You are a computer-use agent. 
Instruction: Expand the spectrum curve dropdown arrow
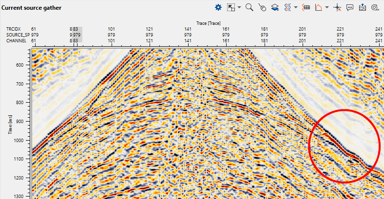click(327, 8)
